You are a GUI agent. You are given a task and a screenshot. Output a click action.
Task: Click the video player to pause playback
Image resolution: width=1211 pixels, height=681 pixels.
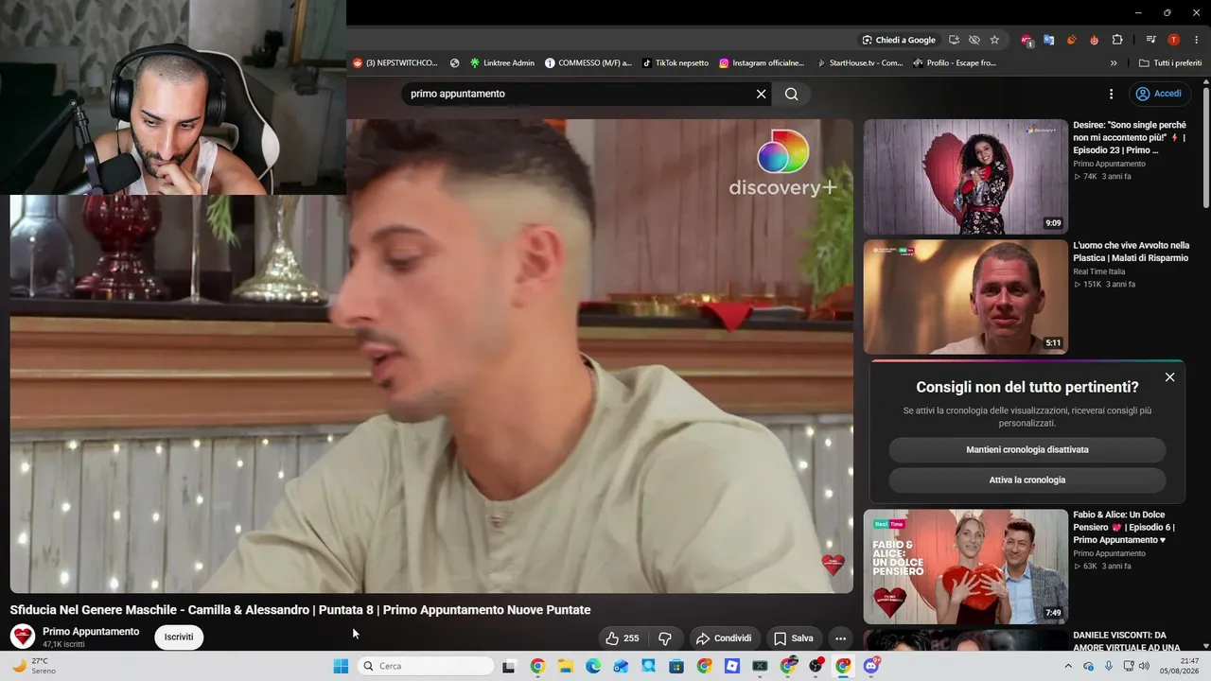[431, 356]
